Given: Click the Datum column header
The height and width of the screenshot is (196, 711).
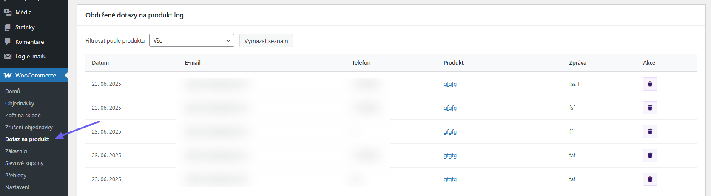Looking at the screenshot, I should (x=100, y=62).
